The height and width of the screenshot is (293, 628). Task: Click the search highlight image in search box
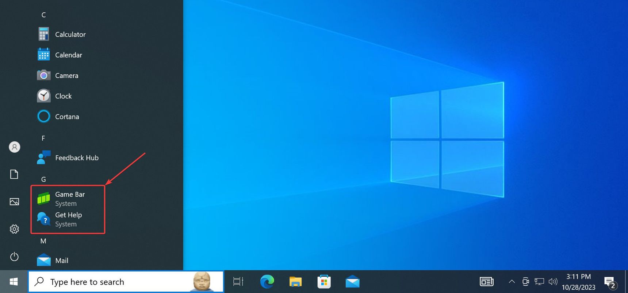[202, 281]
